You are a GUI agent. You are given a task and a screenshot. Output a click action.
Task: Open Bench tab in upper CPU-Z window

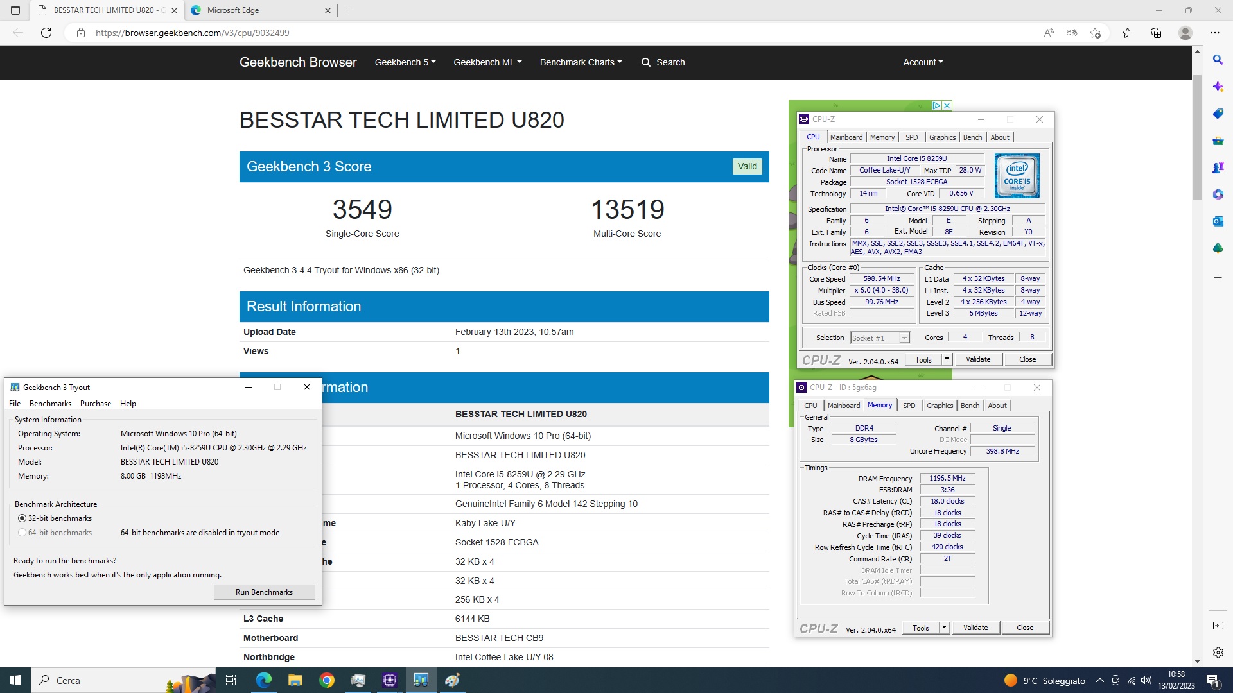pos(972,137)
